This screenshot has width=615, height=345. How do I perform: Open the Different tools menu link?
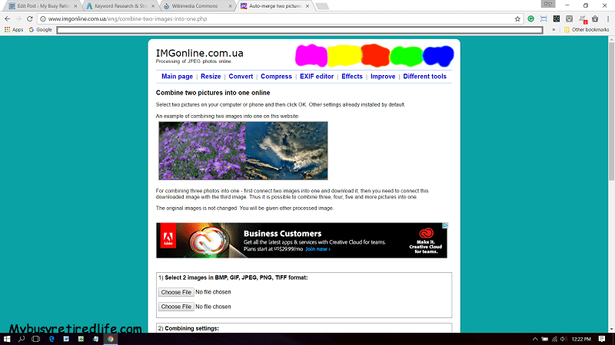pos(424,77)
